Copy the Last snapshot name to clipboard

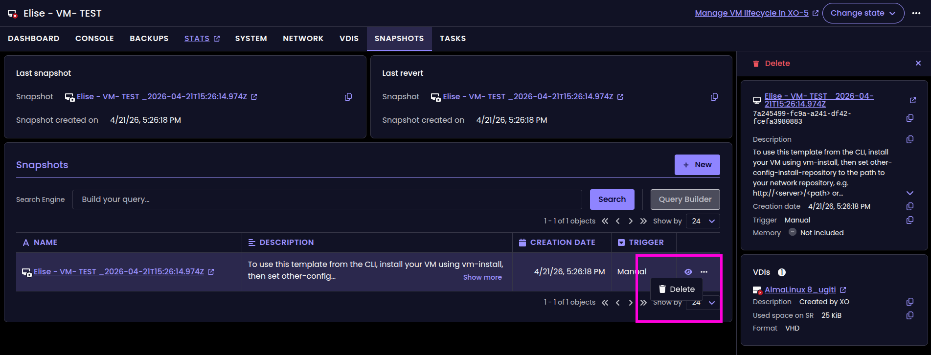[348, 97]
